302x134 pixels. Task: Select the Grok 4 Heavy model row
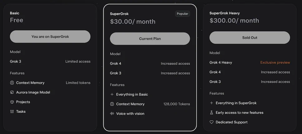pyautogui.click(x=250, y=63)
